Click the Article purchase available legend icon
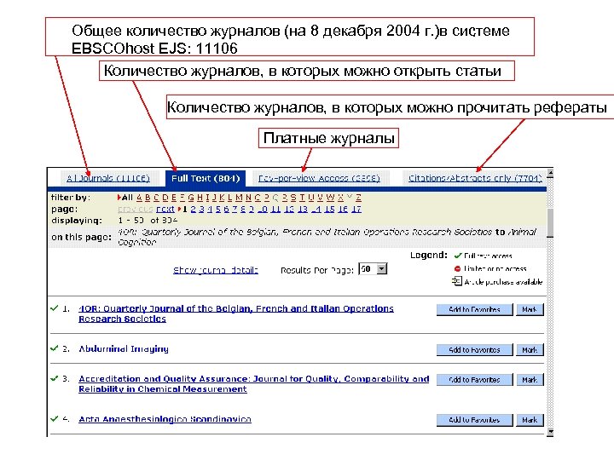This screenshot has height=460, width=614. coord(457,281)
